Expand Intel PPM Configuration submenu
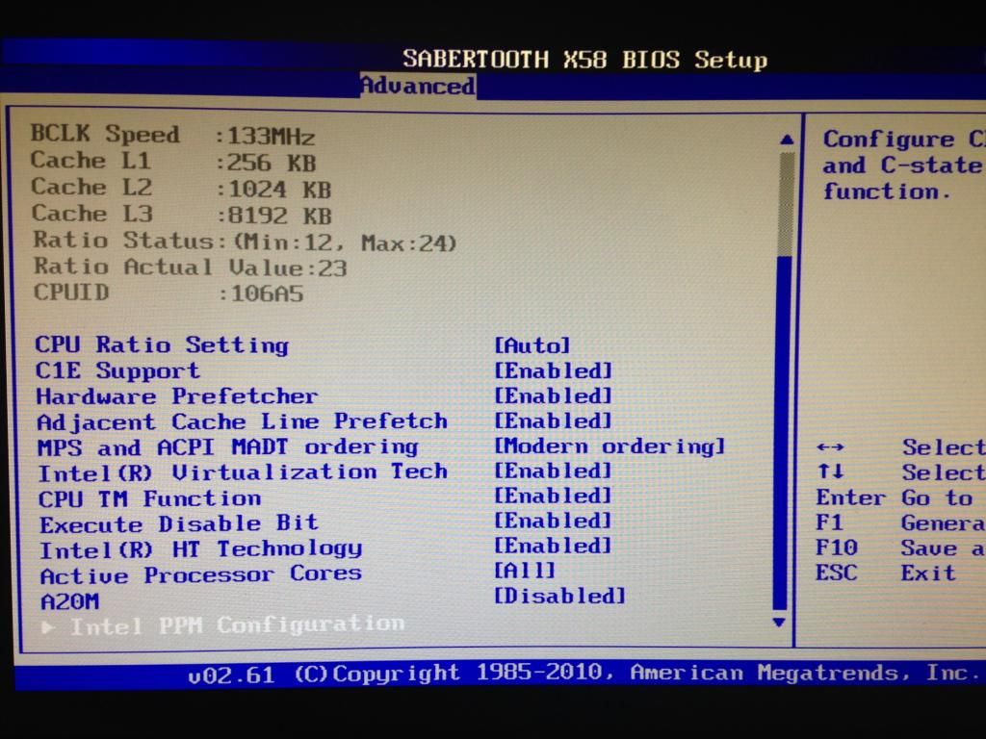 (x=222, y=625)
